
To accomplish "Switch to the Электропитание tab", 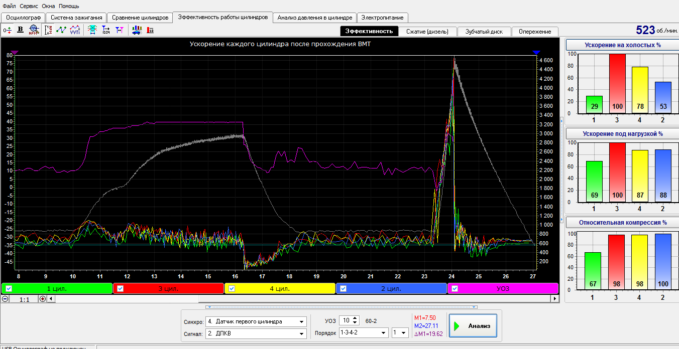I will pos(382,17).
